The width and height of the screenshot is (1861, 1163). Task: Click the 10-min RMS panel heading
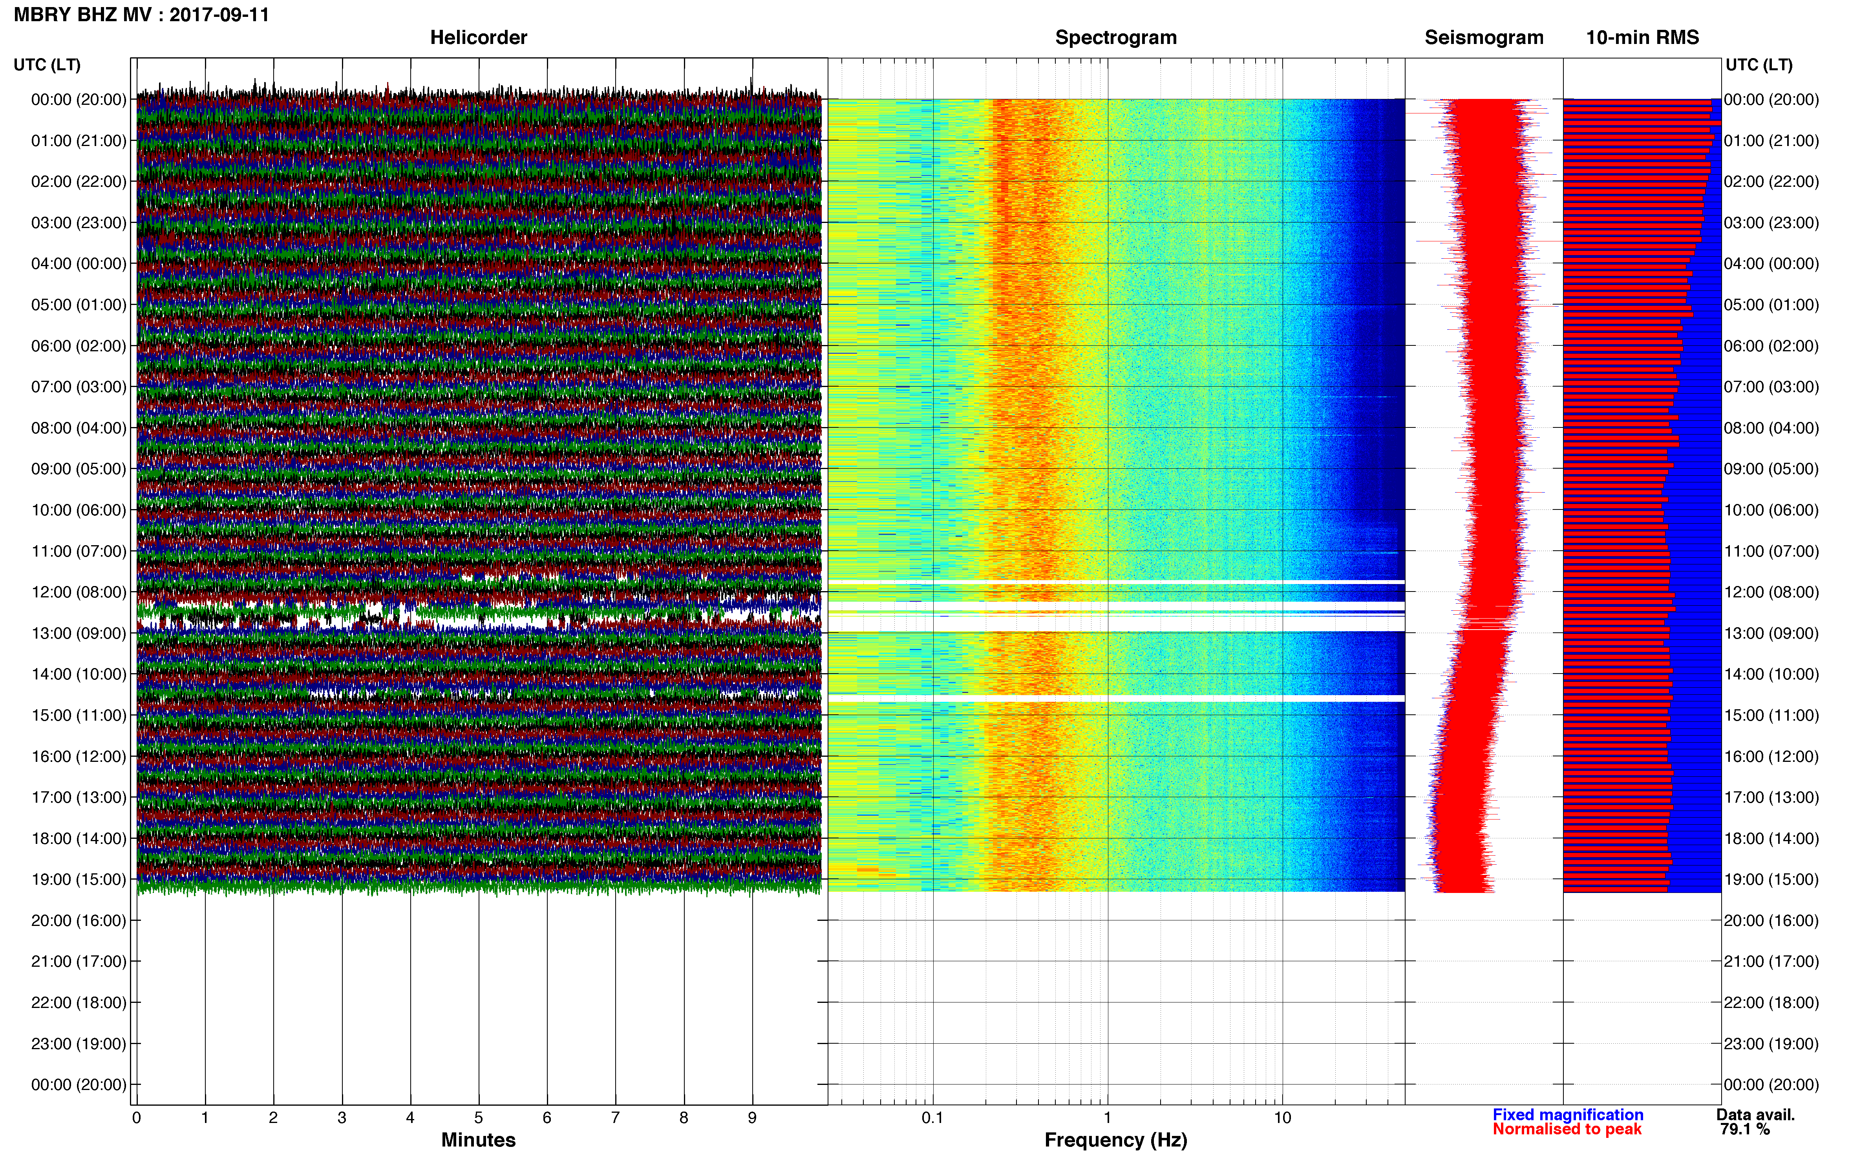1643,38
